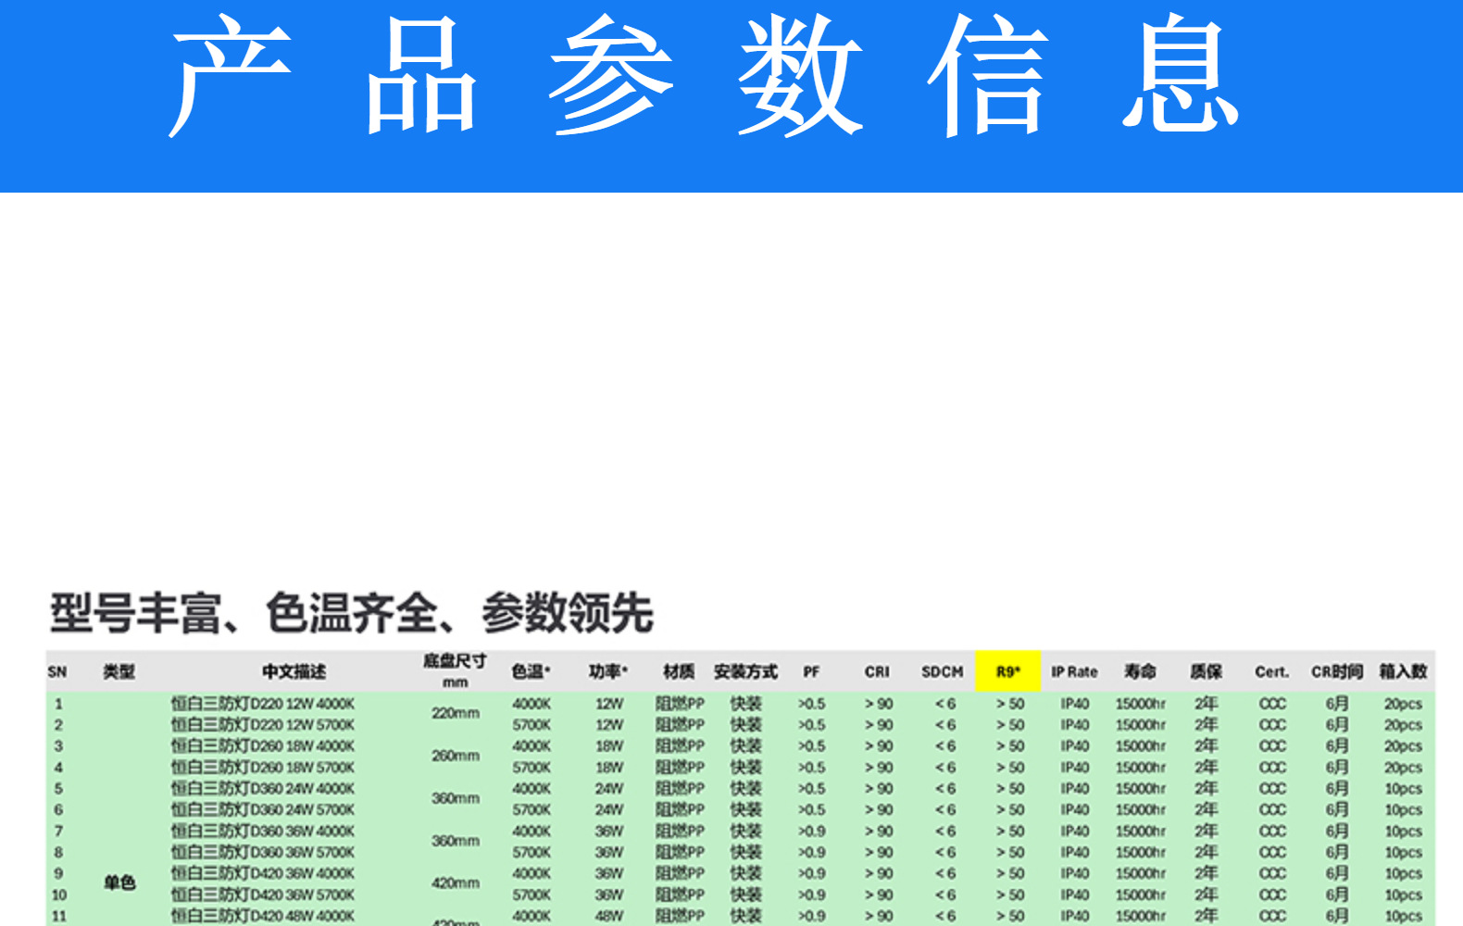Click the CCC cert cell in row 10
The width and height of the screenshot is (1463, 926).
coord(1272,895)
